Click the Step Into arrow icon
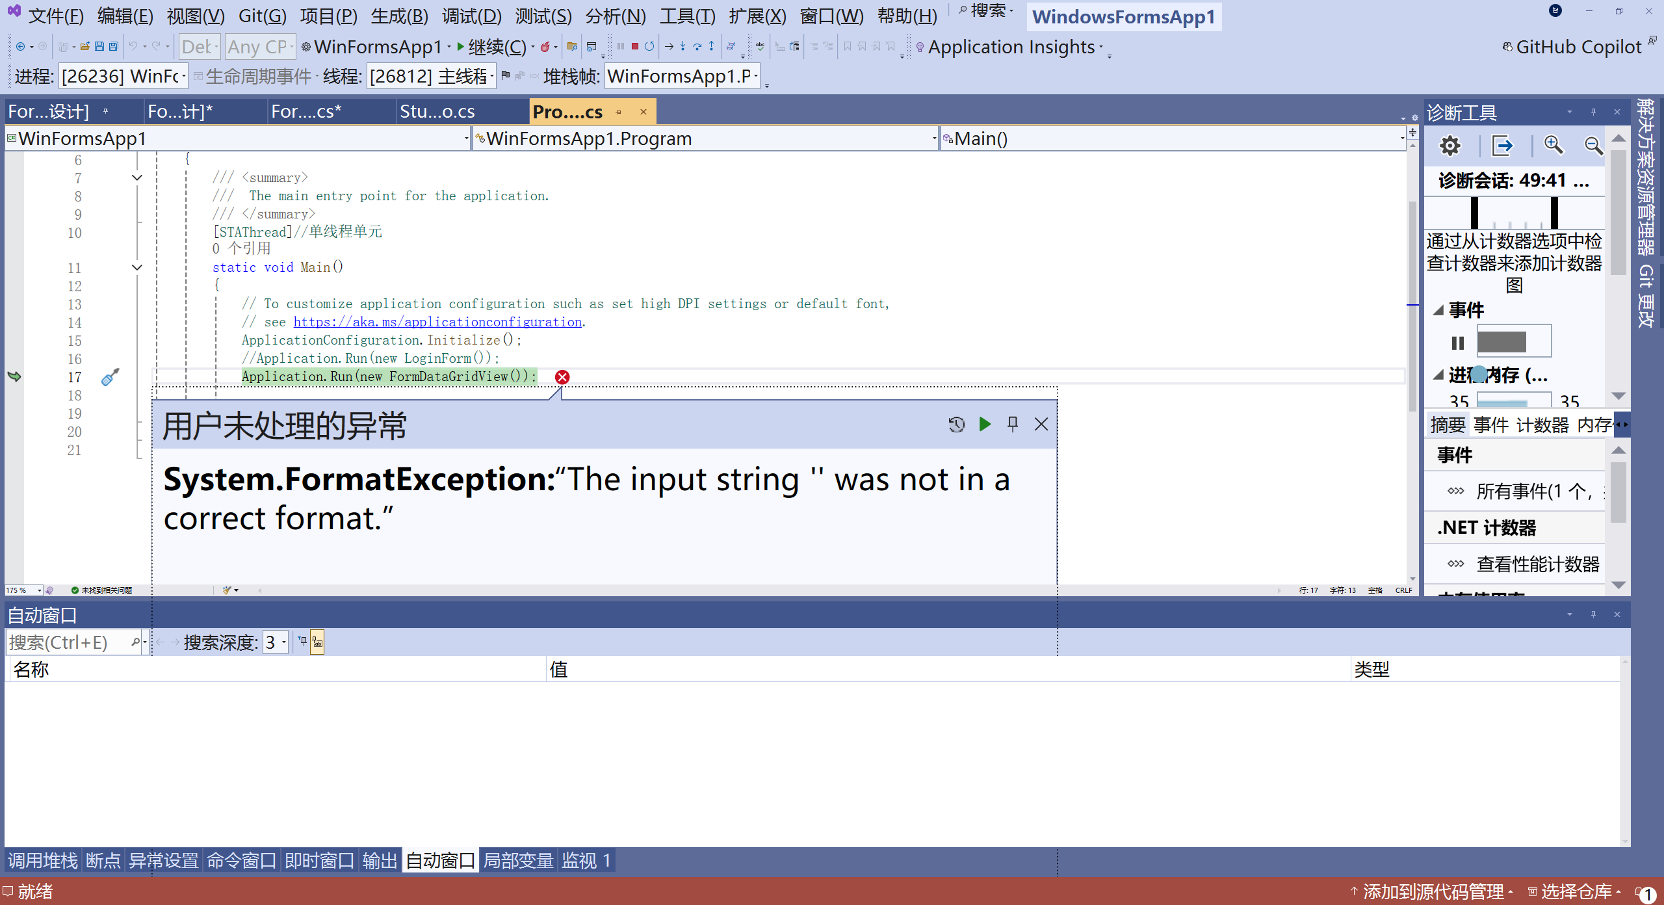The width and height of the screenshot is (1664, 905). click(x=682, y=46)
